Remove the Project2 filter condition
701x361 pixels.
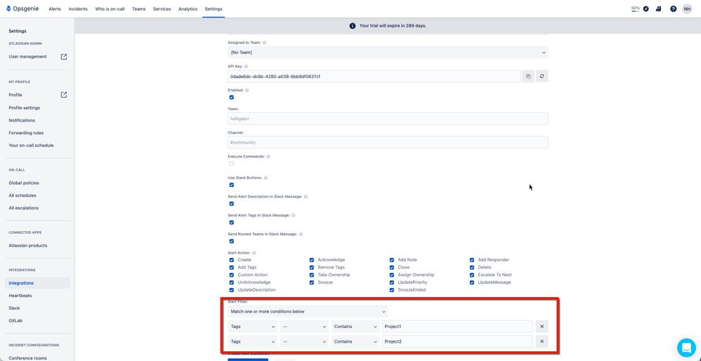click(x=542, y=341)
